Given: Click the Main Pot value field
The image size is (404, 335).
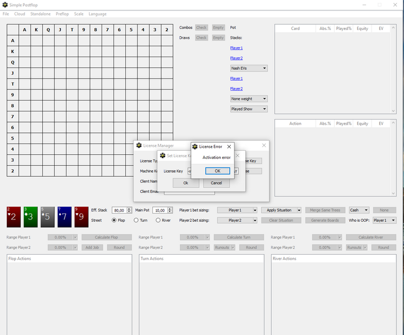Looking at the screenshot, I should pos(160,210).
